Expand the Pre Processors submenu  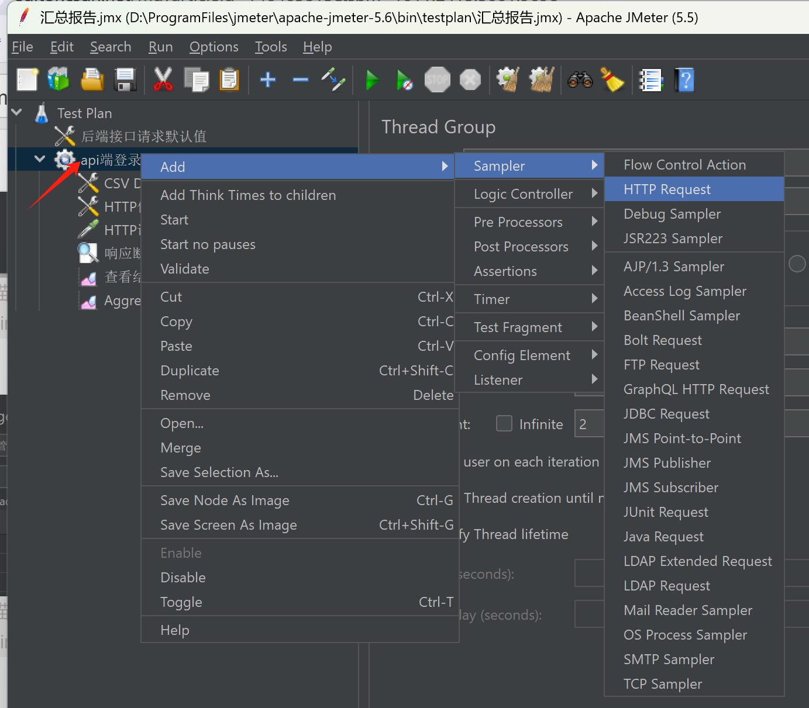coord(529,222)
